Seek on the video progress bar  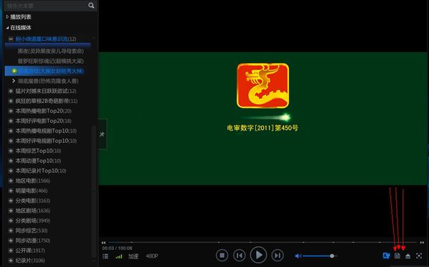[x=262, y=242]
